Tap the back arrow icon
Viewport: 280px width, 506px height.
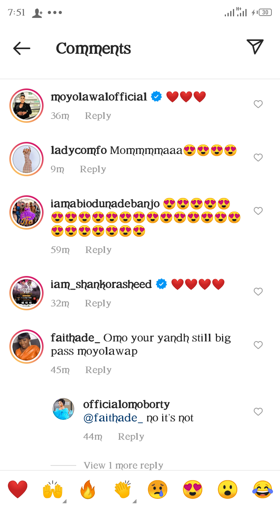(22, 48)
